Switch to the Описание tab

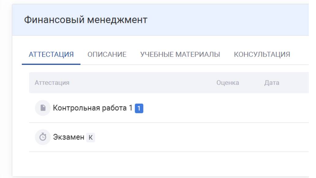[107, 55]
